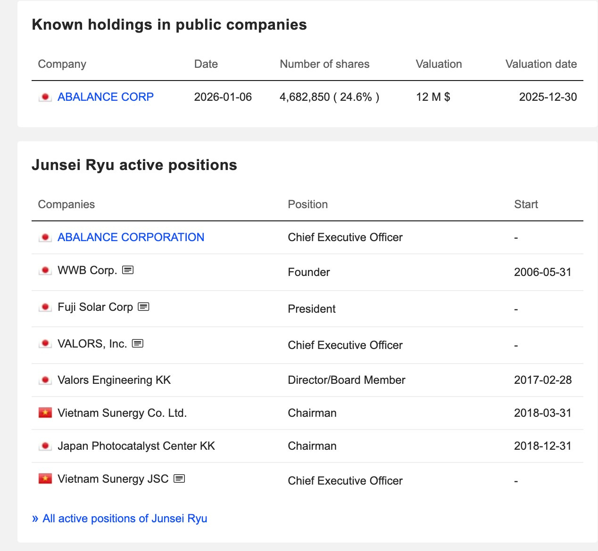Screen dimensions: 598x551
Task: Click the Junsei Ryu active positions heading
Action: point(134,165)
